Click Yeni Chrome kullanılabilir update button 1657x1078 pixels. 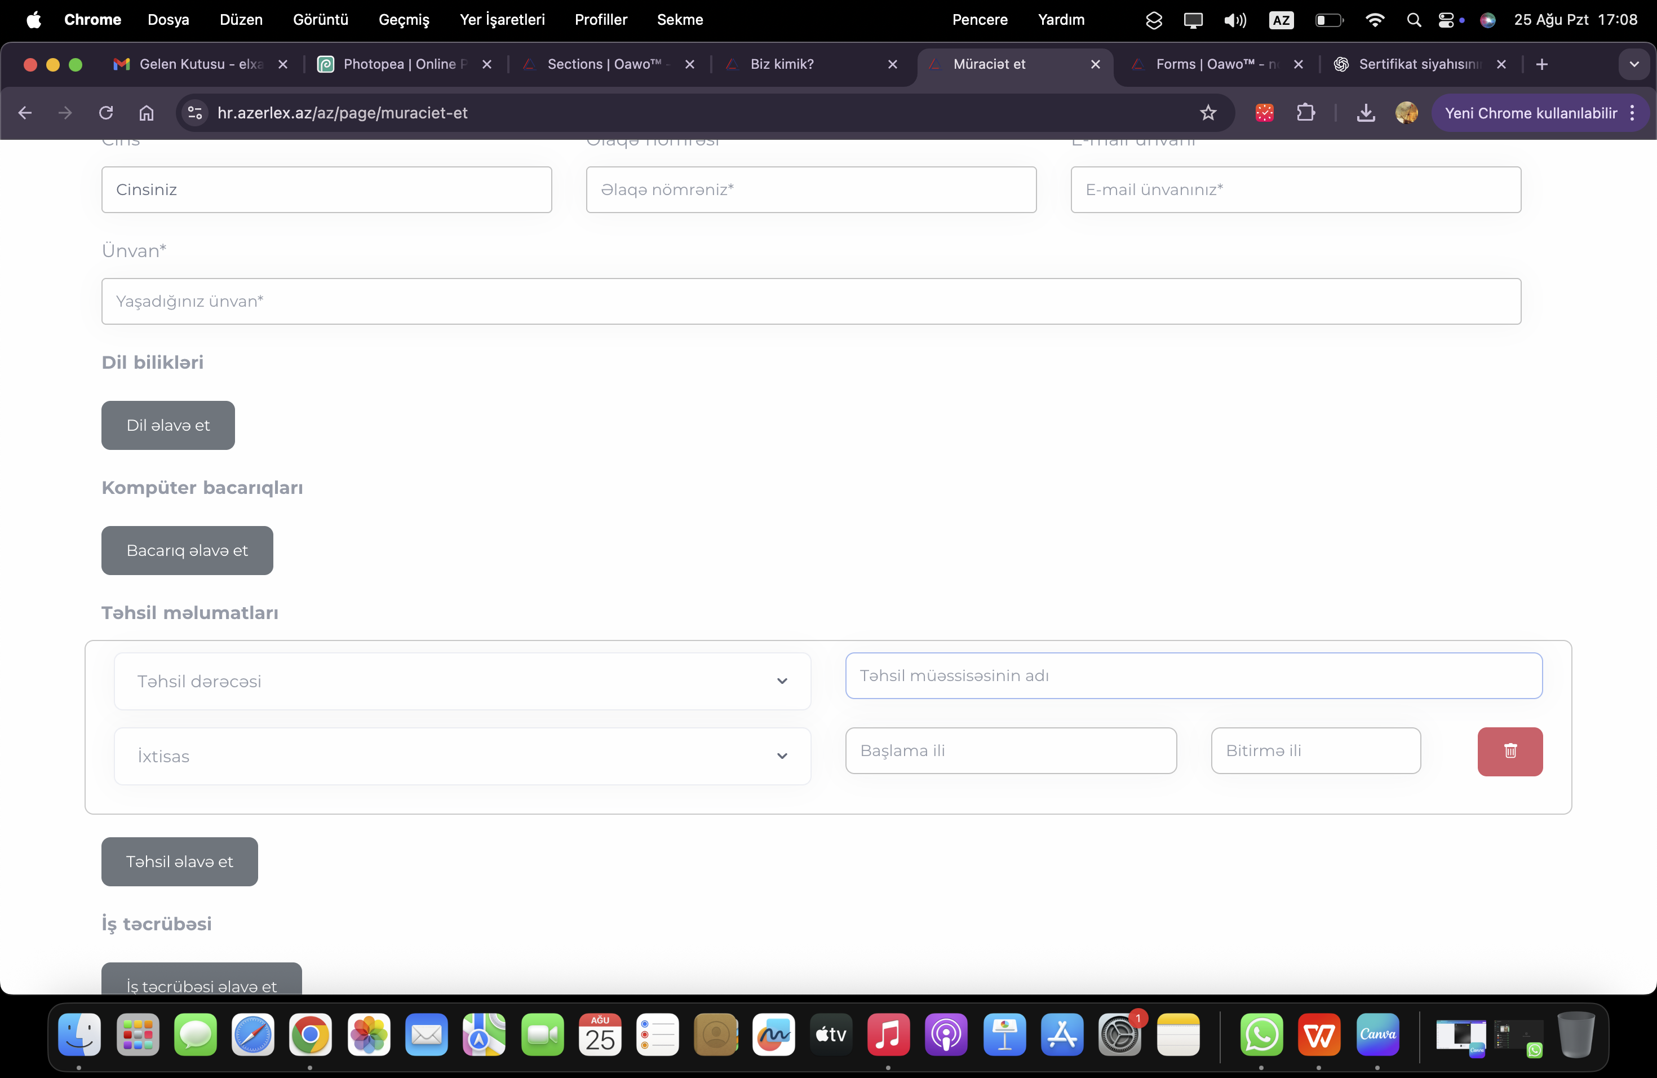click(1530, 113)
